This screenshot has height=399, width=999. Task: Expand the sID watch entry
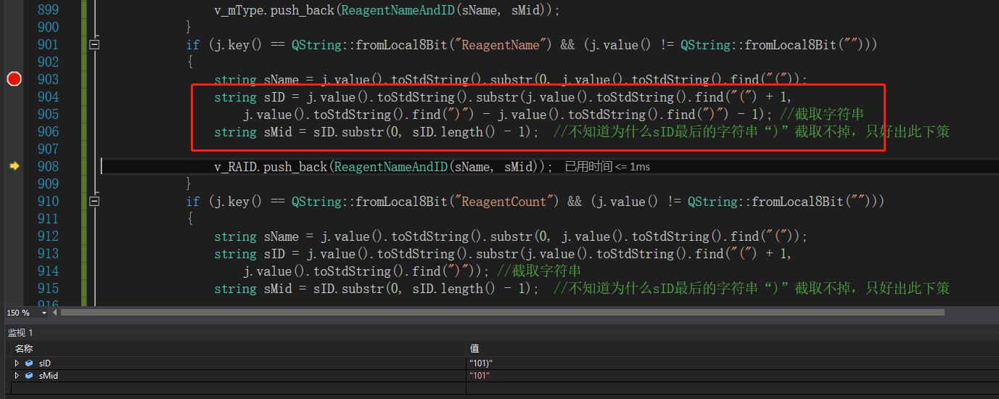(18, 363)
